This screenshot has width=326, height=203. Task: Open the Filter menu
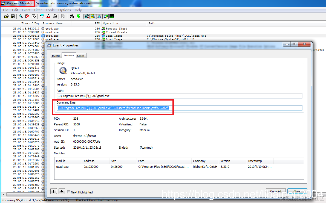38,10
